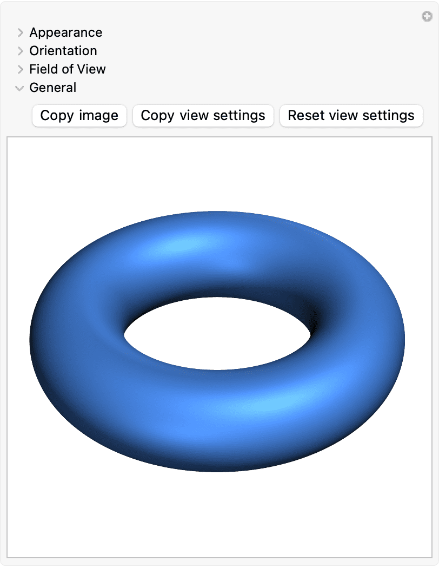The image size is (439, 568).
Task: Click the center hole of the torus
Action: point(217,333)
